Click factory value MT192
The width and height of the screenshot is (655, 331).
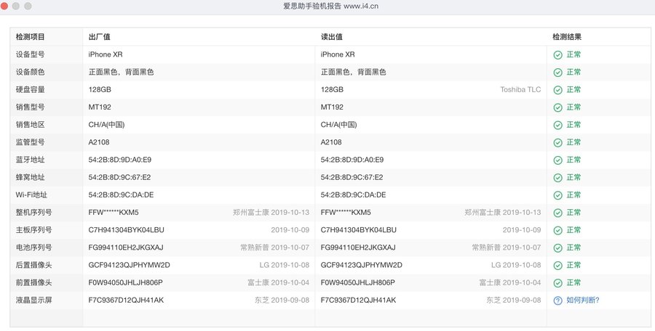(100, 107)
